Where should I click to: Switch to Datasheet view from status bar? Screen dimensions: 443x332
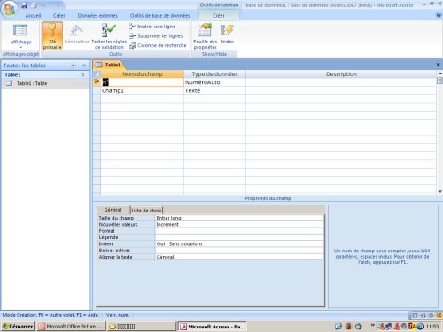click(x=415, y=315)
